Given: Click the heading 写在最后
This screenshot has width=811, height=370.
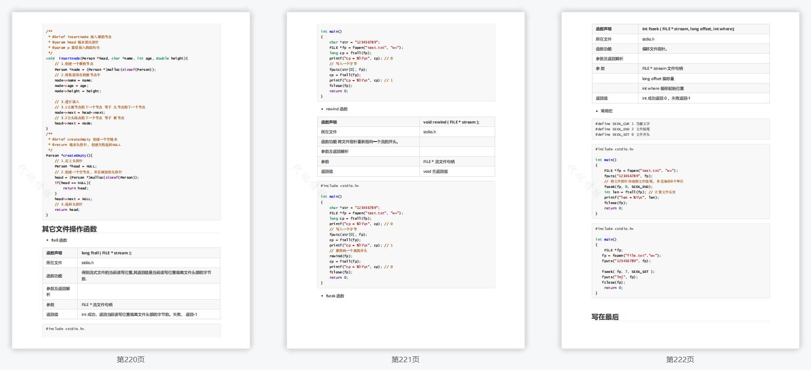Looking at the screenshot, I should (605, 317).
